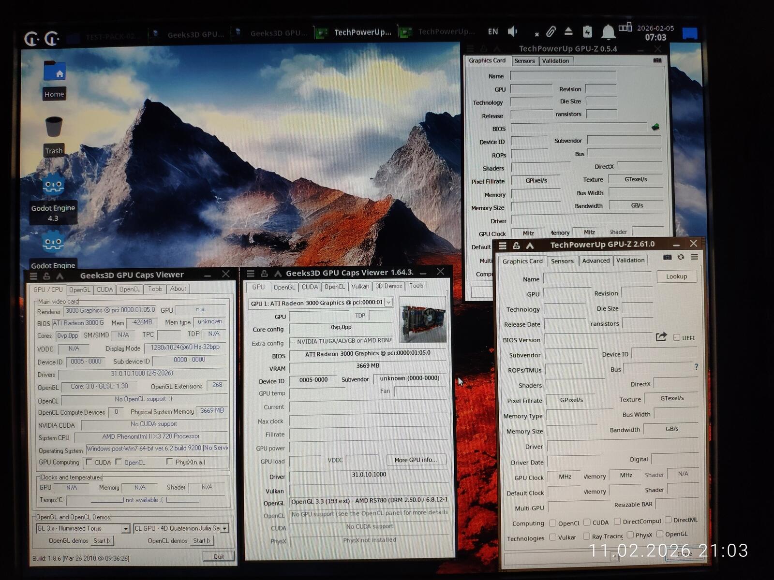Open the GPU selector combo box beside GPU-Z 2.61.0 Close button
Image resolution: width=774 pixels, height=580 pixels.
(x=561, y=558)
